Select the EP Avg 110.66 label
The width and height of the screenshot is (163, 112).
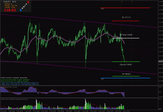tap(126, 35)
